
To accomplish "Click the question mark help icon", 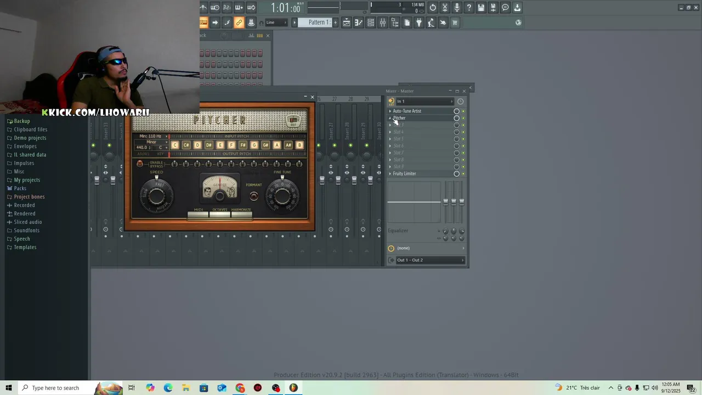I will click(x=469, y=8).
